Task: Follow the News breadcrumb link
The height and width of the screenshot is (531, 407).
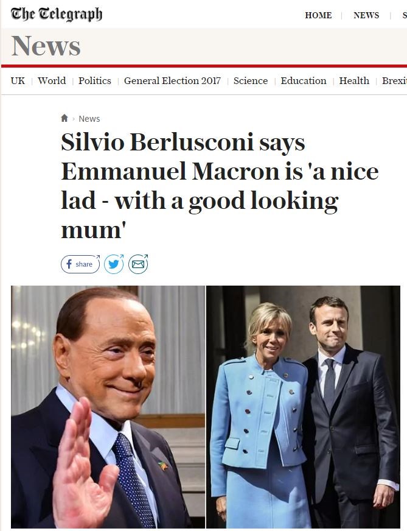Action: [x=89, y=119]
